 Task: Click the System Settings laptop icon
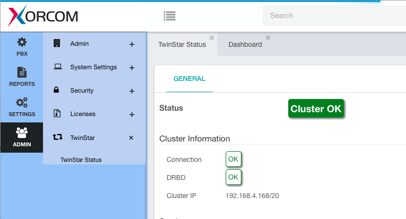pyautogui.click(x=58, y=67)
